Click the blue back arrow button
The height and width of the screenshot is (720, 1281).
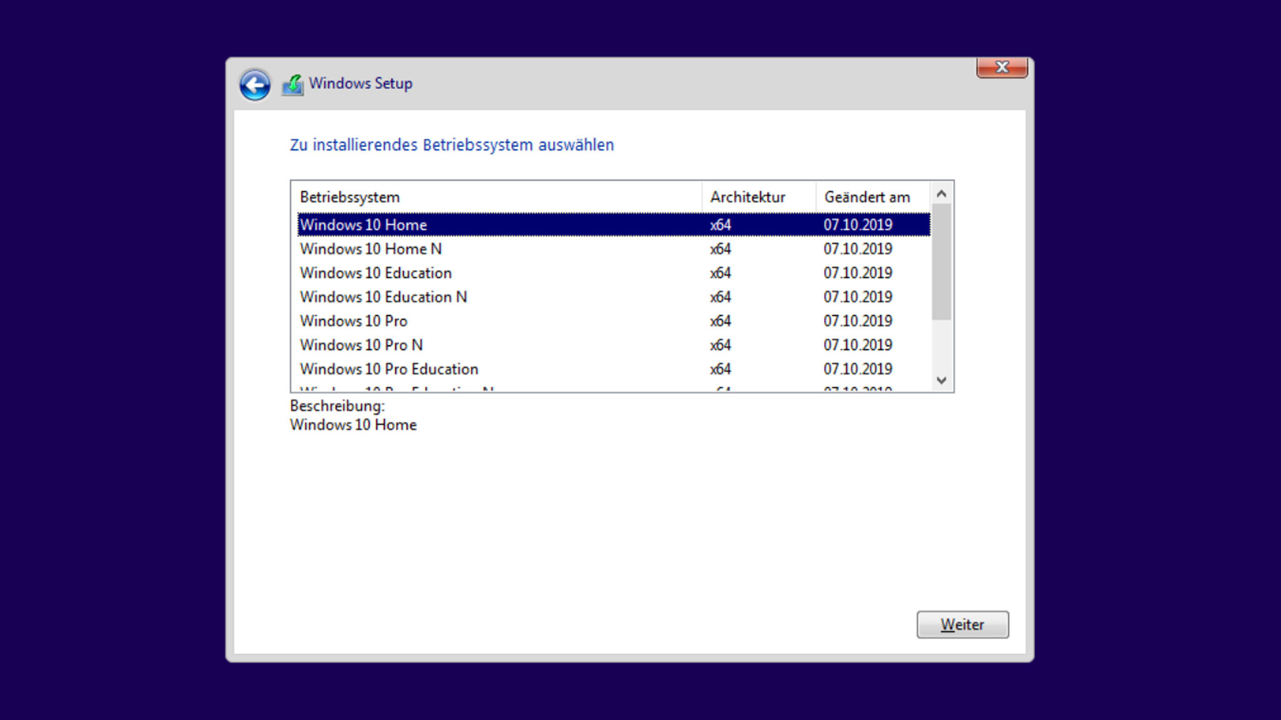click(x=255, y=85)
